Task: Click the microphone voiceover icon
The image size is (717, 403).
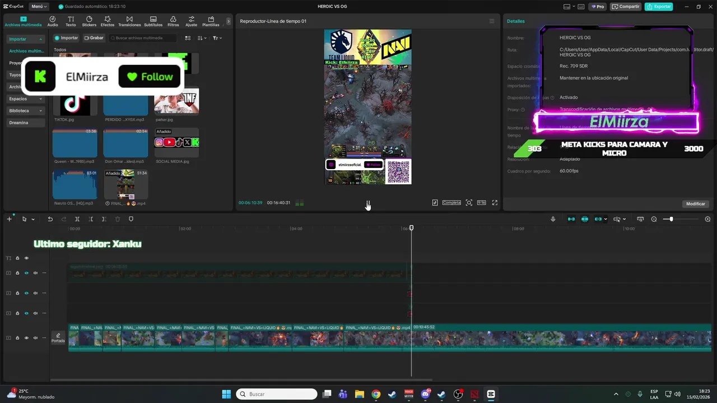Action: tap(553, 219)
